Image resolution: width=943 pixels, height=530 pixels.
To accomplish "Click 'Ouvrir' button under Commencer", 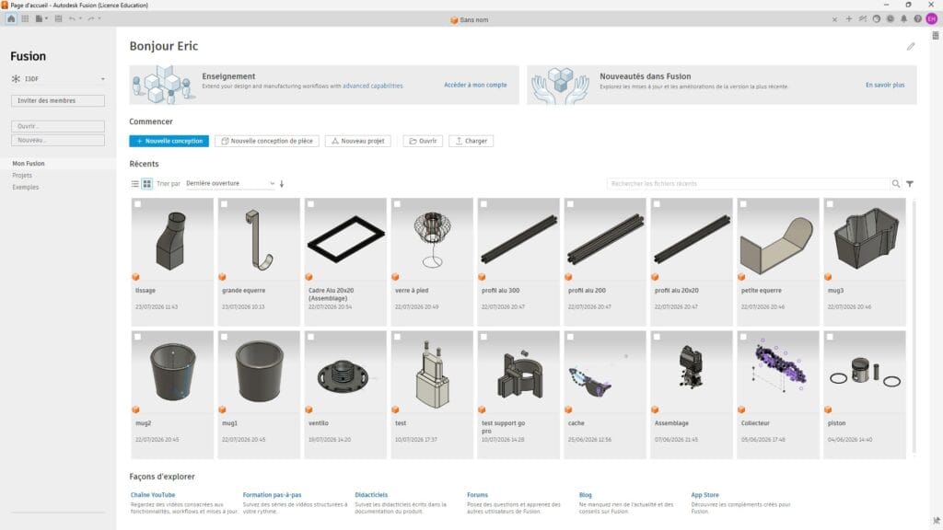I will (423, 141).
